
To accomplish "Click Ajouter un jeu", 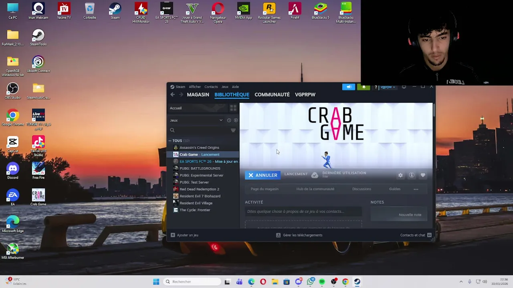I will point(184,235).
